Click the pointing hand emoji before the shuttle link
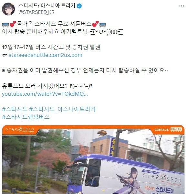 [x=5, y=55]
